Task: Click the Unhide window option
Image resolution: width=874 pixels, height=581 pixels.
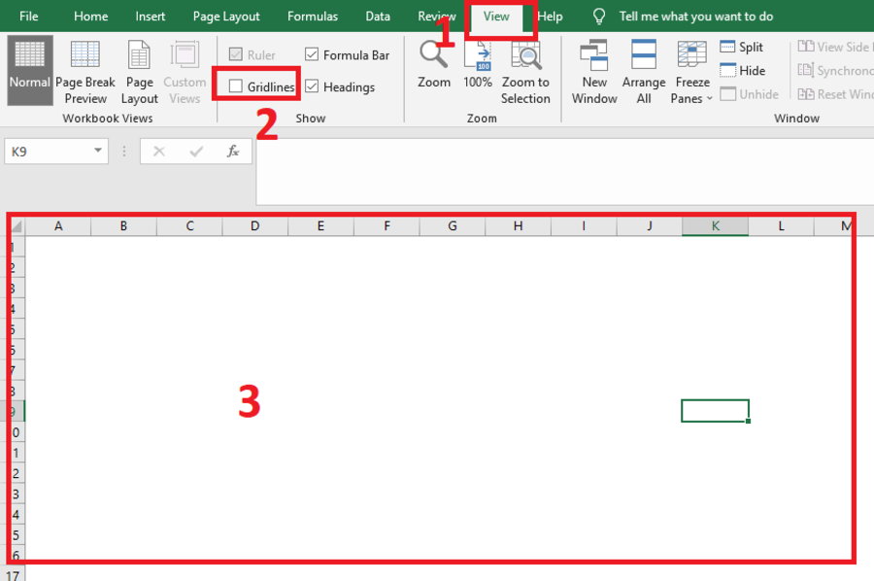Action: (x=749, y=94)
